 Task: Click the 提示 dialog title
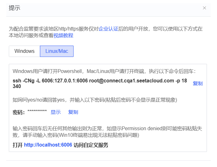(14, 8)
